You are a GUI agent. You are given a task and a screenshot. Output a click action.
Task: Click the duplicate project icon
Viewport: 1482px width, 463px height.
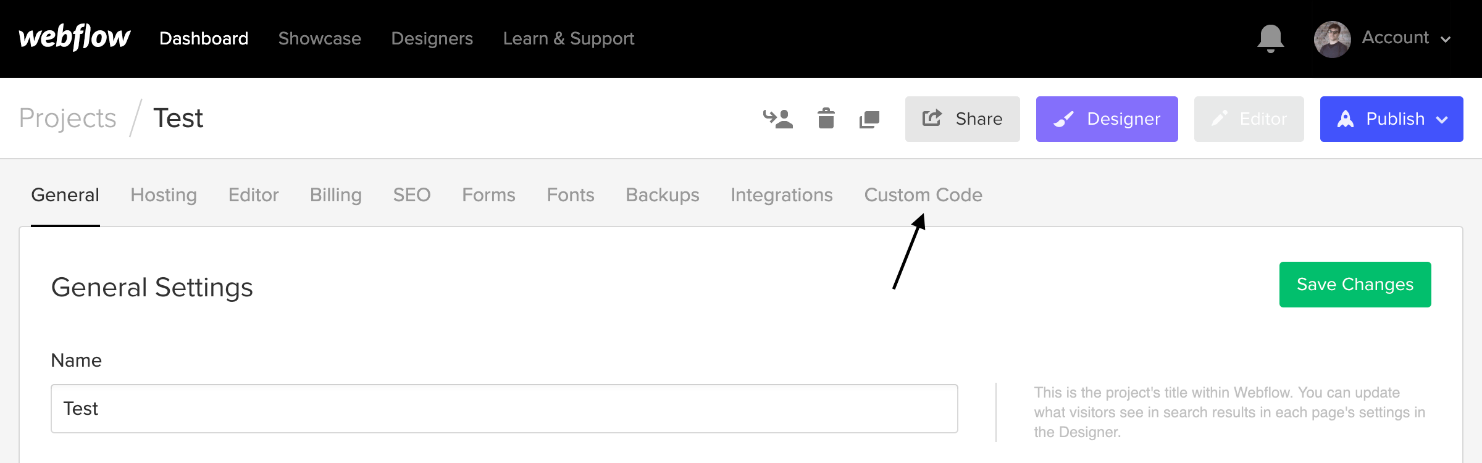868,119
